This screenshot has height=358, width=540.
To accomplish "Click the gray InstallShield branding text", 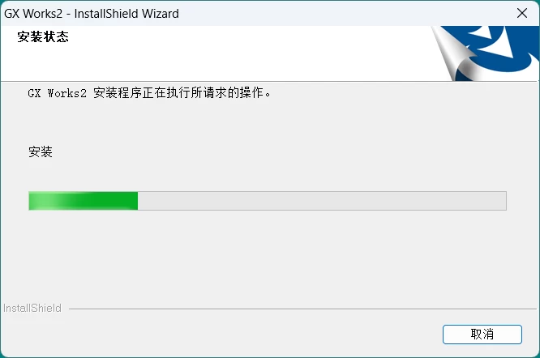I will (32, 308).
